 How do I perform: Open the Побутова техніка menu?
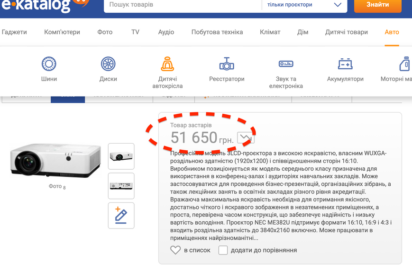[217, 32]
